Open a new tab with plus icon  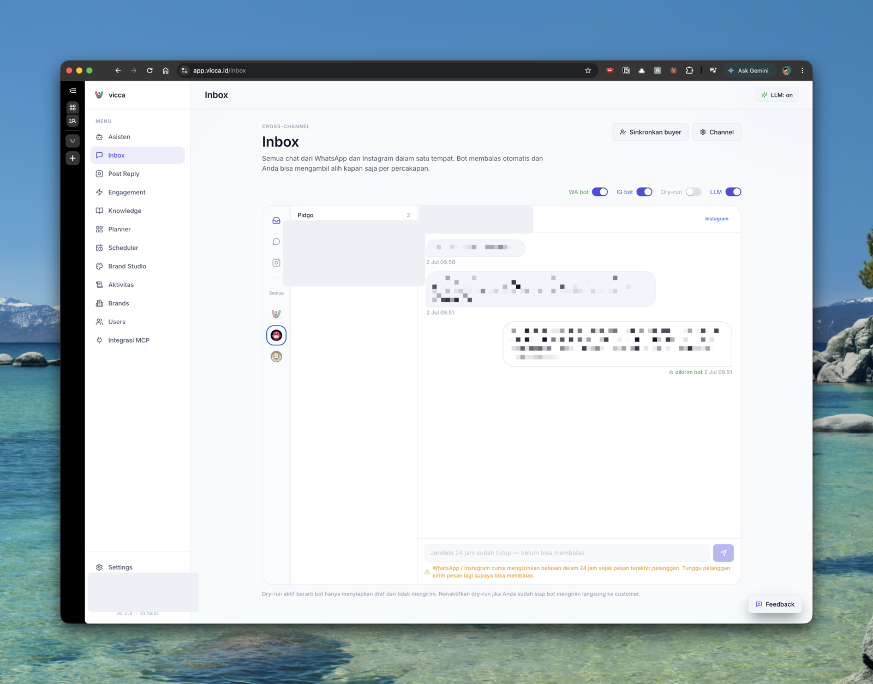pyautogui.click(x=73, y=158)
